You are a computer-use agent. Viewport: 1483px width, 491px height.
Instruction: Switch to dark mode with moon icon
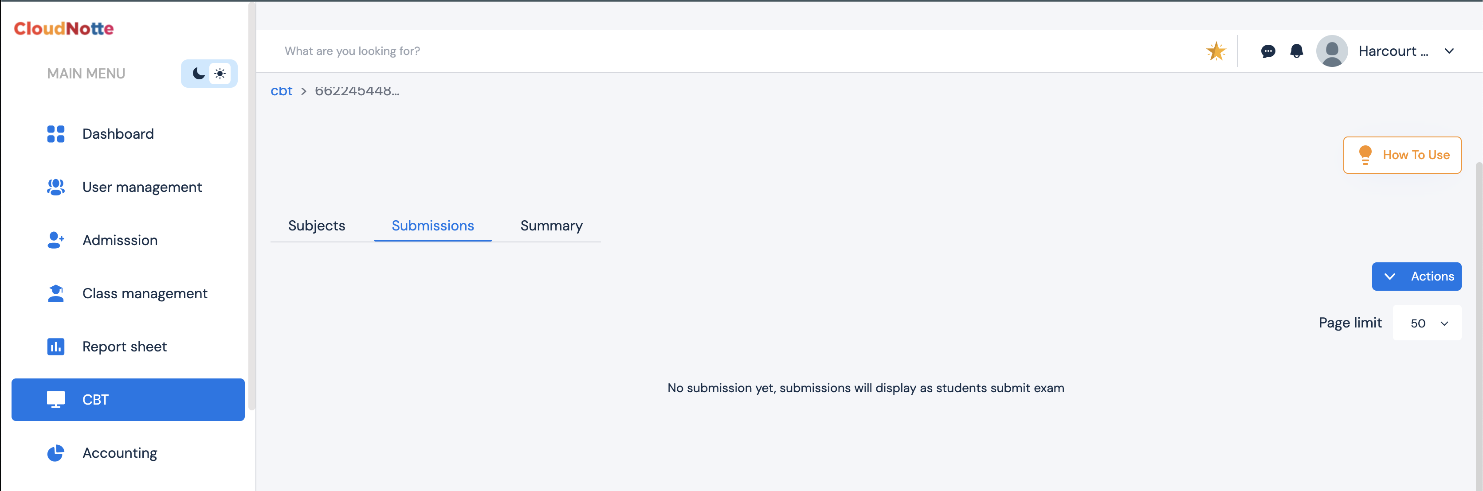[198, 74]
